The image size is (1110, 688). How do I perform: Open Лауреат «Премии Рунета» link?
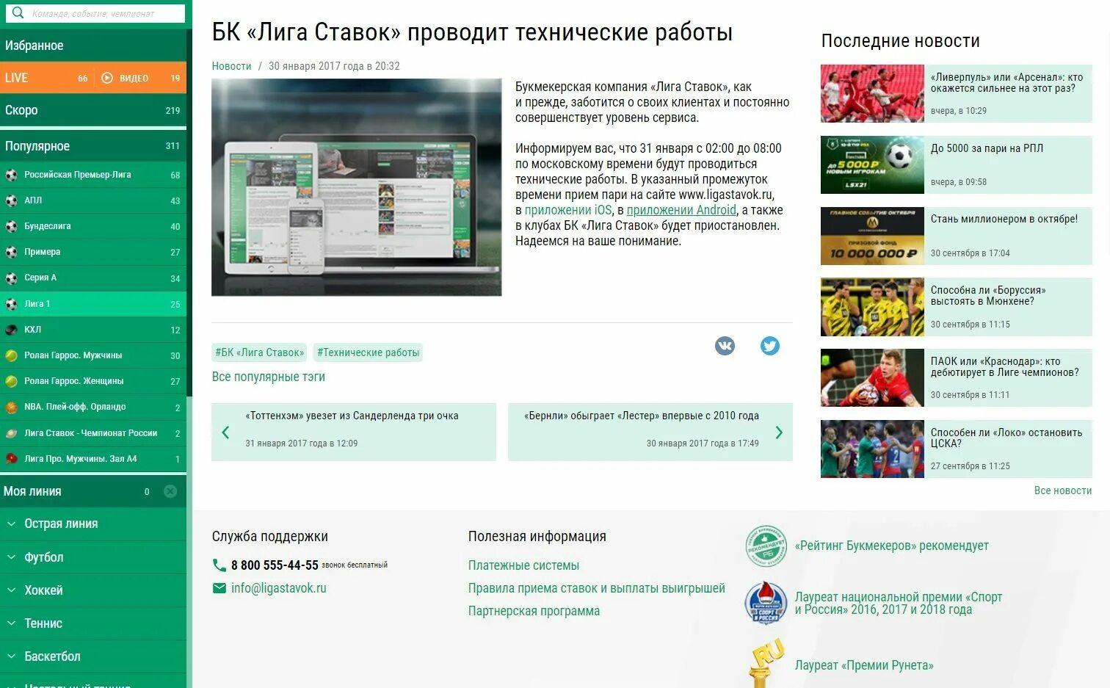pyautogui.click(x=864, y=665)
